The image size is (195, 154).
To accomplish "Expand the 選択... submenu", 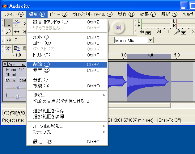I will pyautogui.click(x=67, y=95).
